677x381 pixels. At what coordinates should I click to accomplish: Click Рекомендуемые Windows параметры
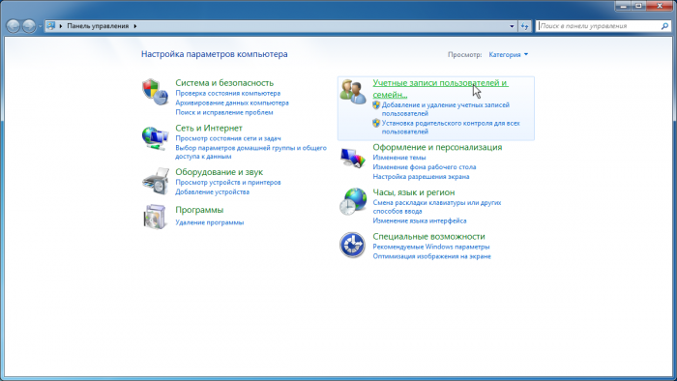point(431,247)
